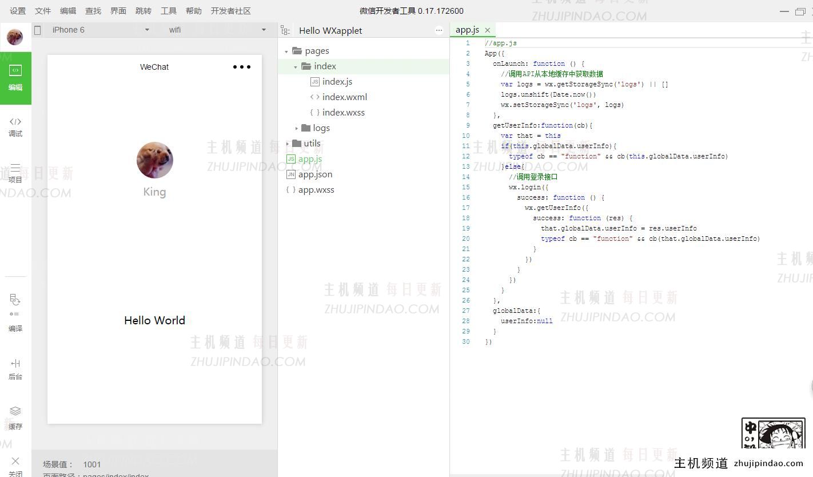This screenshot has height=477, width=813.
Task: Open the three-dot menu in WeChat simulator header
Action: point(242,67)
